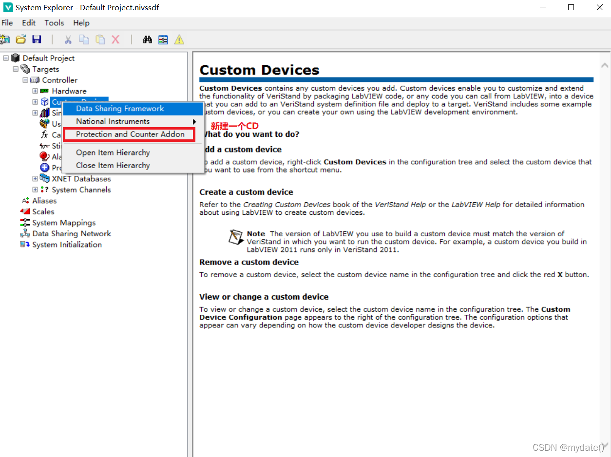Click the Default Project cube icon
The image size is (611, 457).
tap(16, 58)
